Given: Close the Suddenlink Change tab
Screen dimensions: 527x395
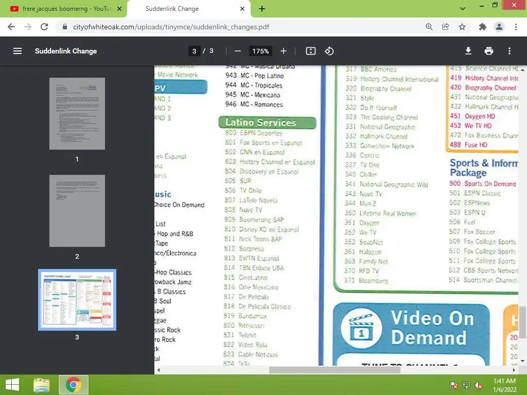Looking at the screenshot, I should pyautogui.click(x=242, y=9).
